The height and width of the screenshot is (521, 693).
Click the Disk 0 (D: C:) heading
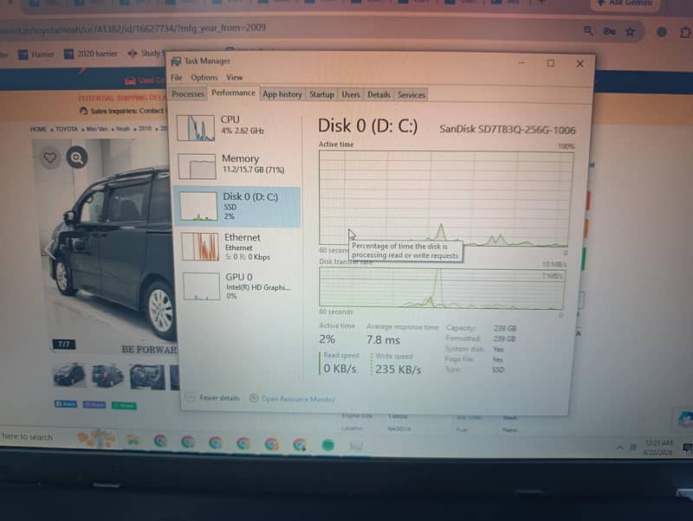coord(367,125)
